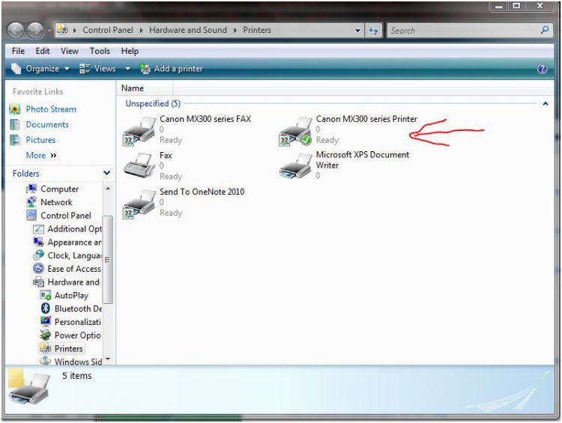Select Bluetooth Devices tree item
This screenshot has height=423, width=562.
point(78,308)
